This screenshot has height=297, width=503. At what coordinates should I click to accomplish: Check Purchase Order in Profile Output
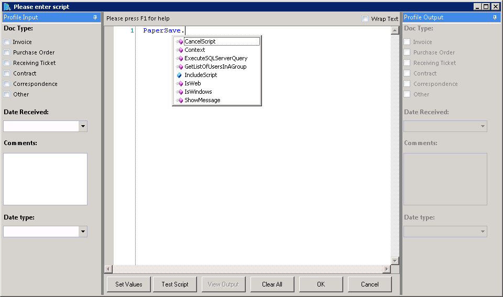(407, 52)
